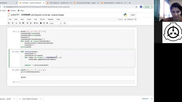Screen dimensions: 182x102
Task: Move selected cell up arrow
Action: (x=27, y=23)
